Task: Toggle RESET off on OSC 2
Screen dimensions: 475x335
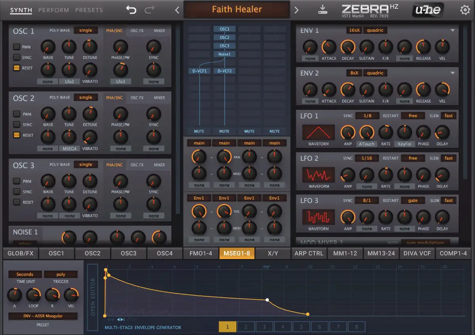Action: pos(17,135)
